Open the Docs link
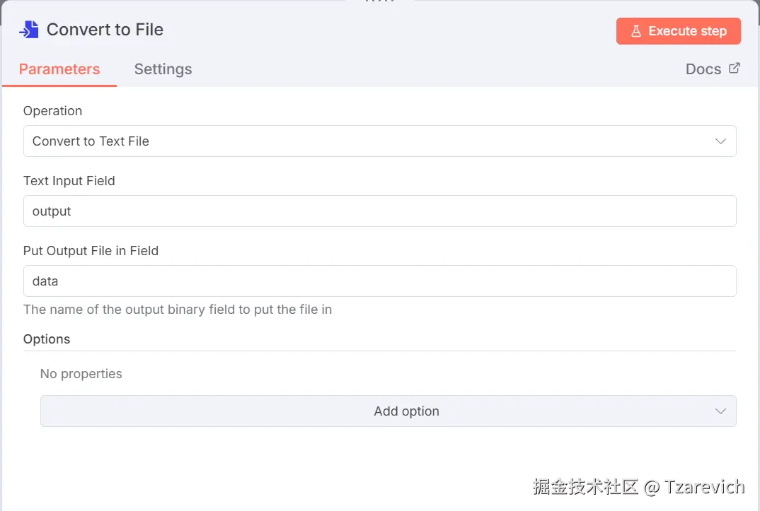The image size is (760, 511). 703,69
